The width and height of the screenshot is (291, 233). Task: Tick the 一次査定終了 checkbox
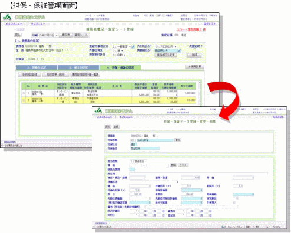point(194,50)
